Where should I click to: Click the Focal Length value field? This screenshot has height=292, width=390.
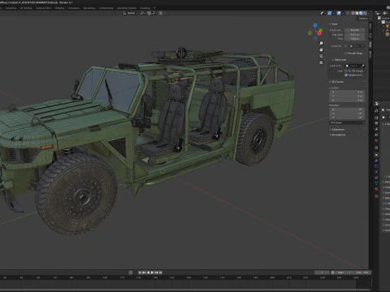click(354, 30)
